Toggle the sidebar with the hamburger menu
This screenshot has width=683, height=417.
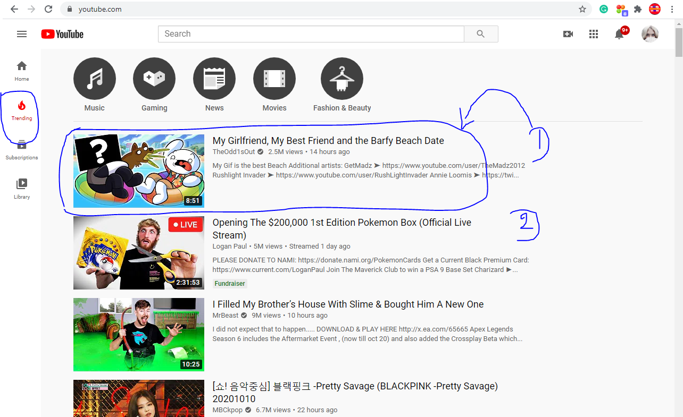tap(22, 33)
